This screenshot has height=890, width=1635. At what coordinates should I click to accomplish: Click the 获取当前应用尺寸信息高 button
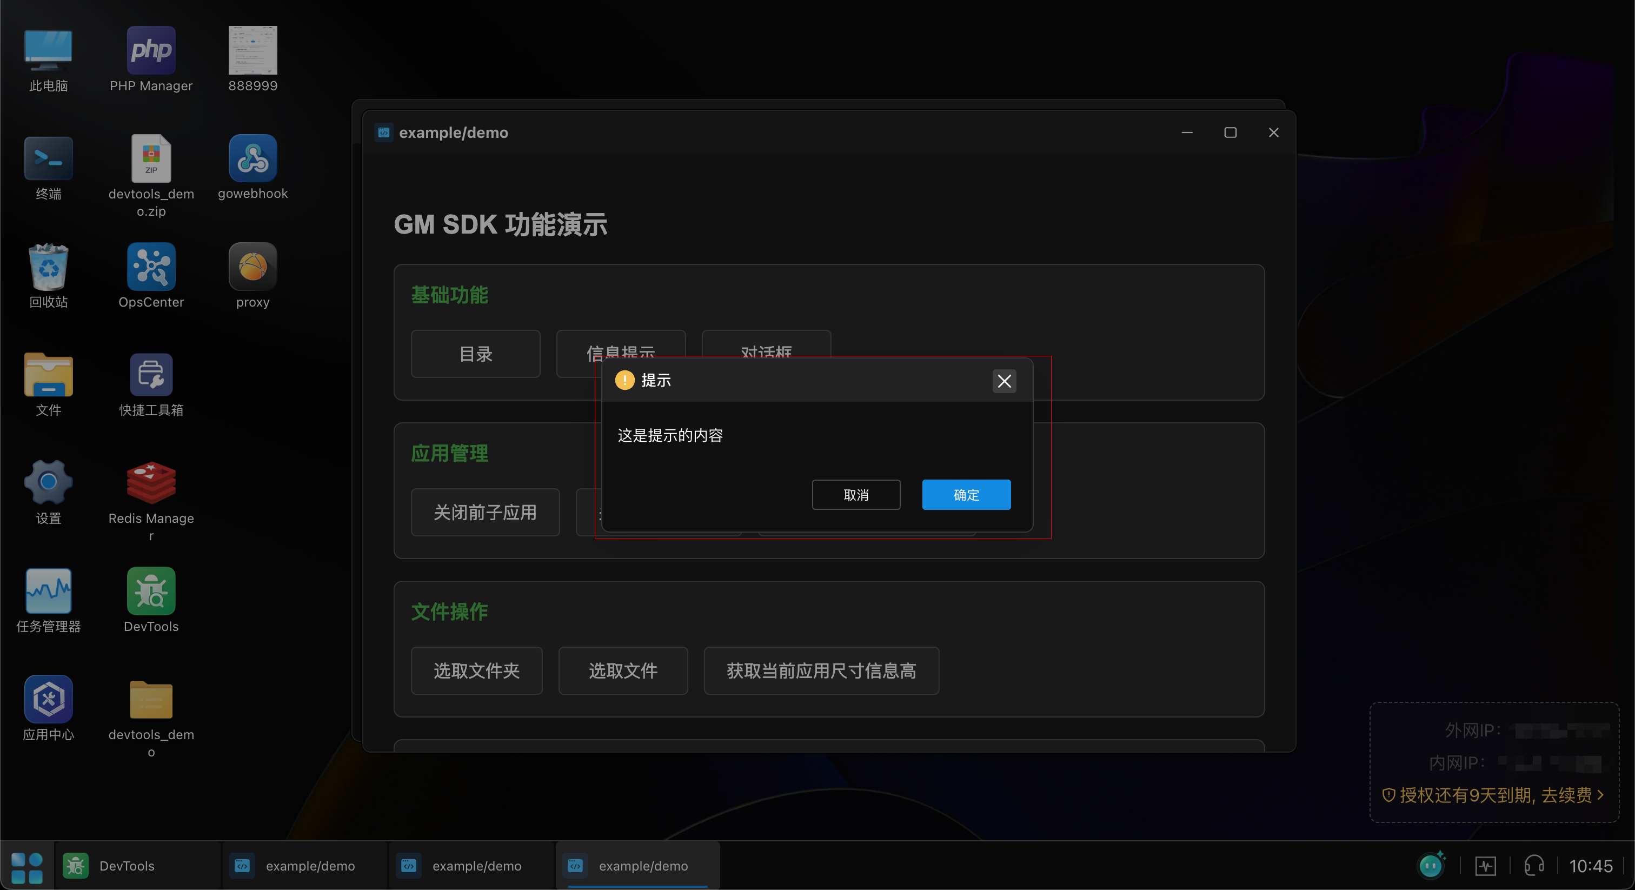(x=821, y=672)
